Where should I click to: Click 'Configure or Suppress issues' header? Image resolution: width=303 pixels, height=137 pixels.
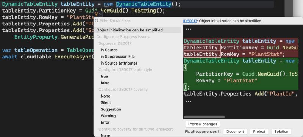pos(123,37)
